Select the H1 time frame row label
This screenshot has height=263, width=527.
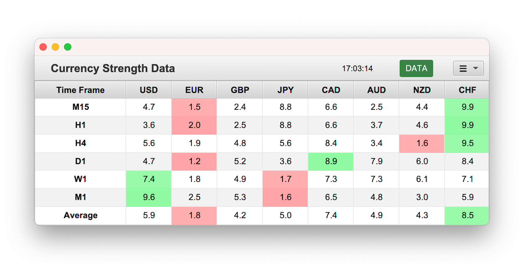(80, 125)
